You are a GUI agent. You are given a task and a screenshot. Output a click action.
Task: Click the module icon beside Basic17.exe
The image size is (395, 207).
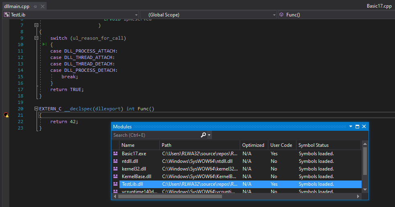(115, 154)
